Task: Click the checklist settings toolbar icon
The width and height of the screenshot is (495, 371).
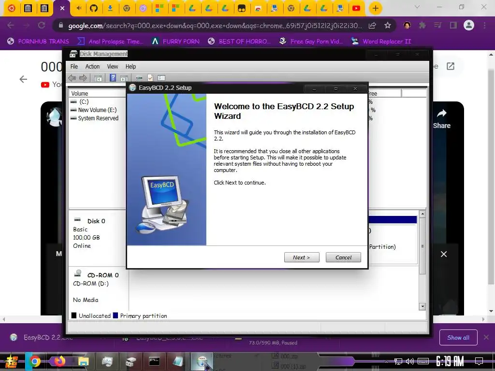Action: click(161, 78)
